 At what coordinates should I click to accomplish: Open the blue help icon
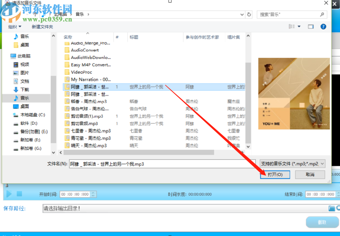(323, 27)
